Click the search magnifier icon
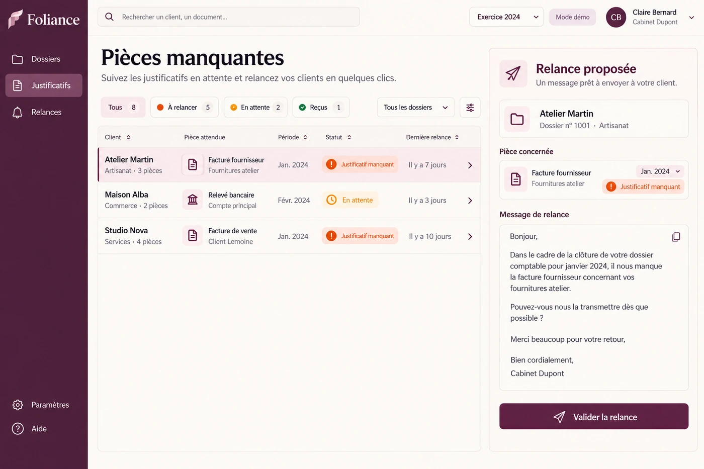 click(x=109, y=17)
